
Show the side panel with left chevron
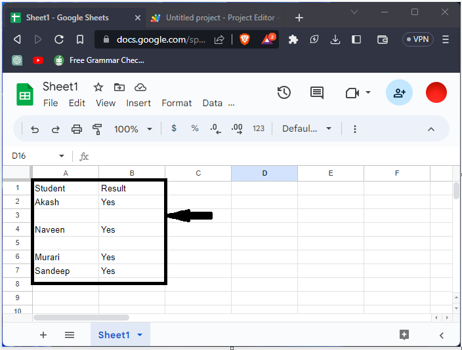click(442, 336)
